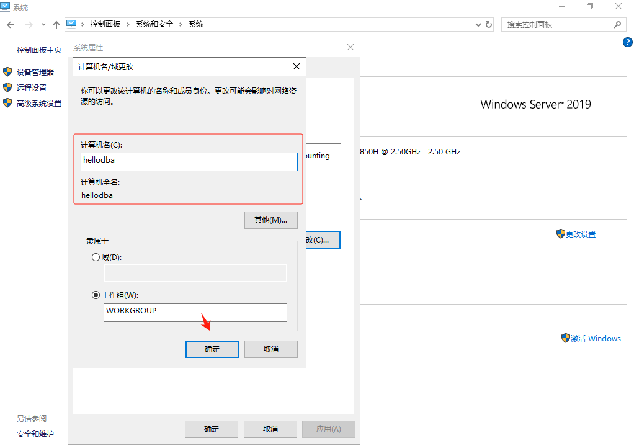Screen dimensions: 634x446
Task: Click 更改设置 link
Action: 581,234
